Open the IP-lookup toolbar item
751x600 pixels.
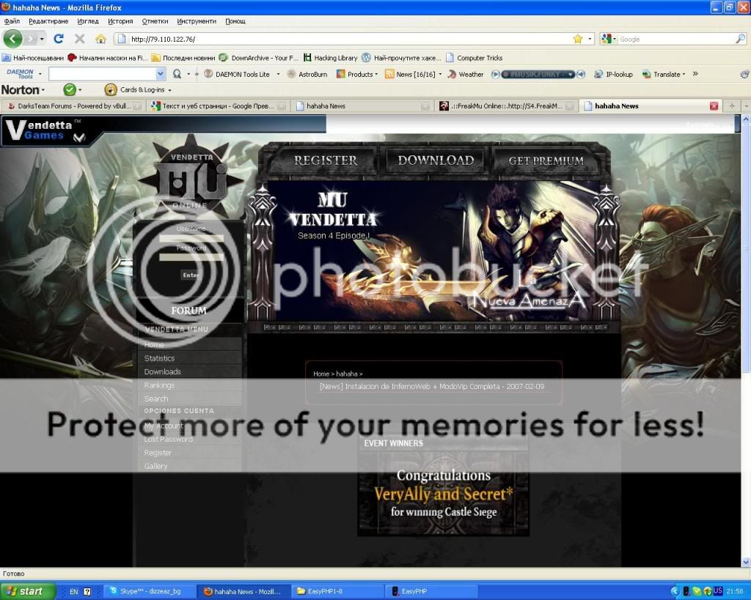614,74
